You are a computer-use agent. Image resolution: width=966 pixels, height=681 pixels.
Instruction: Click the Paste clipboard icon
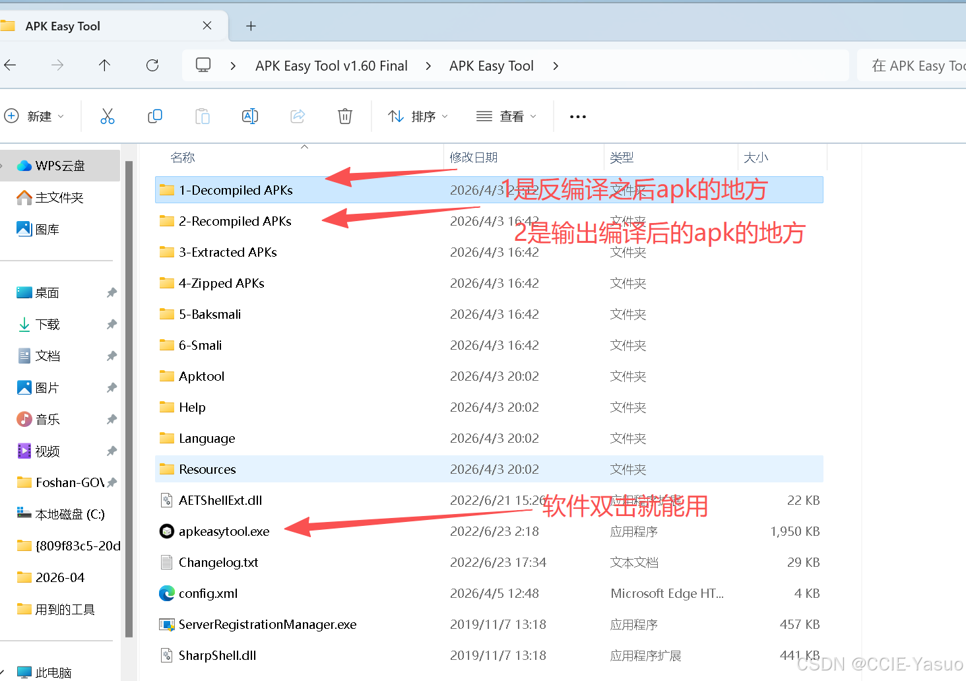click(x=203, y=116)
